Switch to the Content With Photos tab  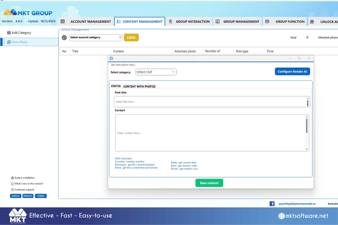pos(139,86)
